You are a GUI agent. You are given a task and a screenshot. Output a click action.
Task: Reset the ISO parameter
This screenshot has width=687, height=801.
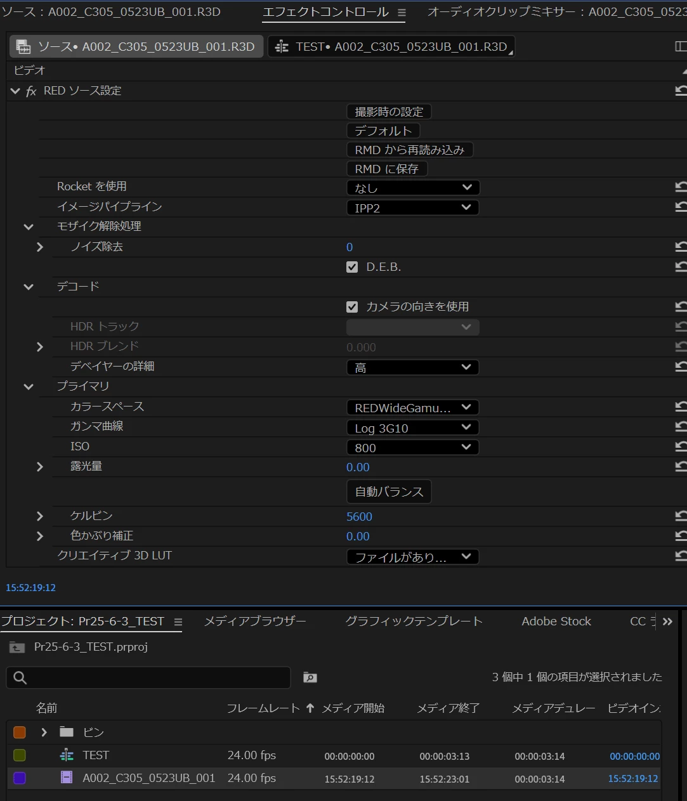tap(681, 446)
